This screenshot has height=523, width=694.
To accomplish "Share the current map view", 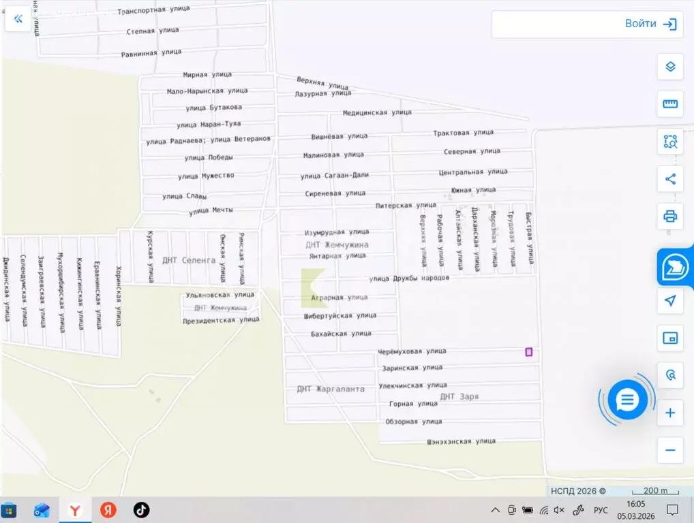I will tap(670, 179).
